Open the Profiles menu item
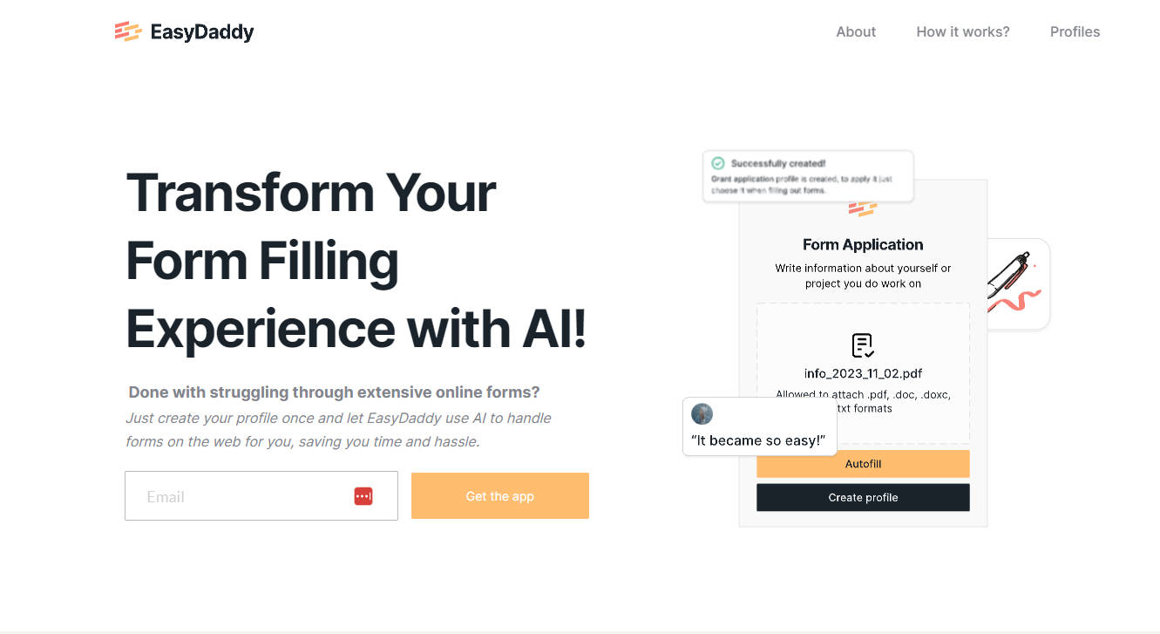1160x634 pixels. click(1074, 31)
